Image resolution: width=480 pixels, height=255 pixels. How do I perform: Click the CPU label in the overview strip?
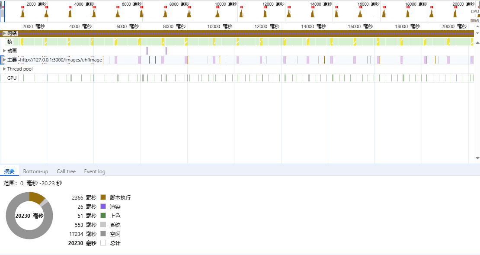[x=474, y=12]
